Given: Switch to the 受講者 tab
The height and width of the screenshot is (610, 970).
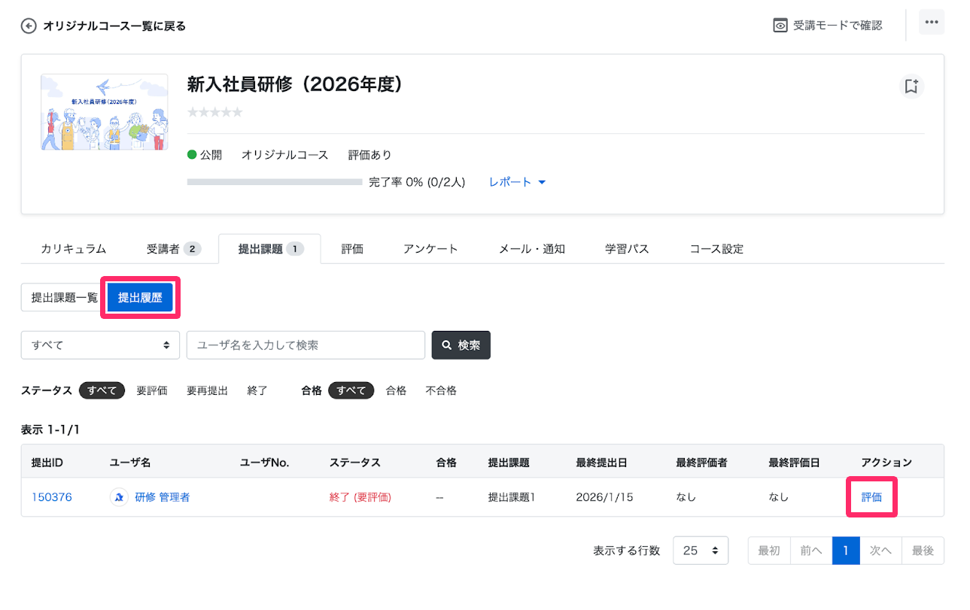Looking at the screenshot, I should [x=173, y=249].
